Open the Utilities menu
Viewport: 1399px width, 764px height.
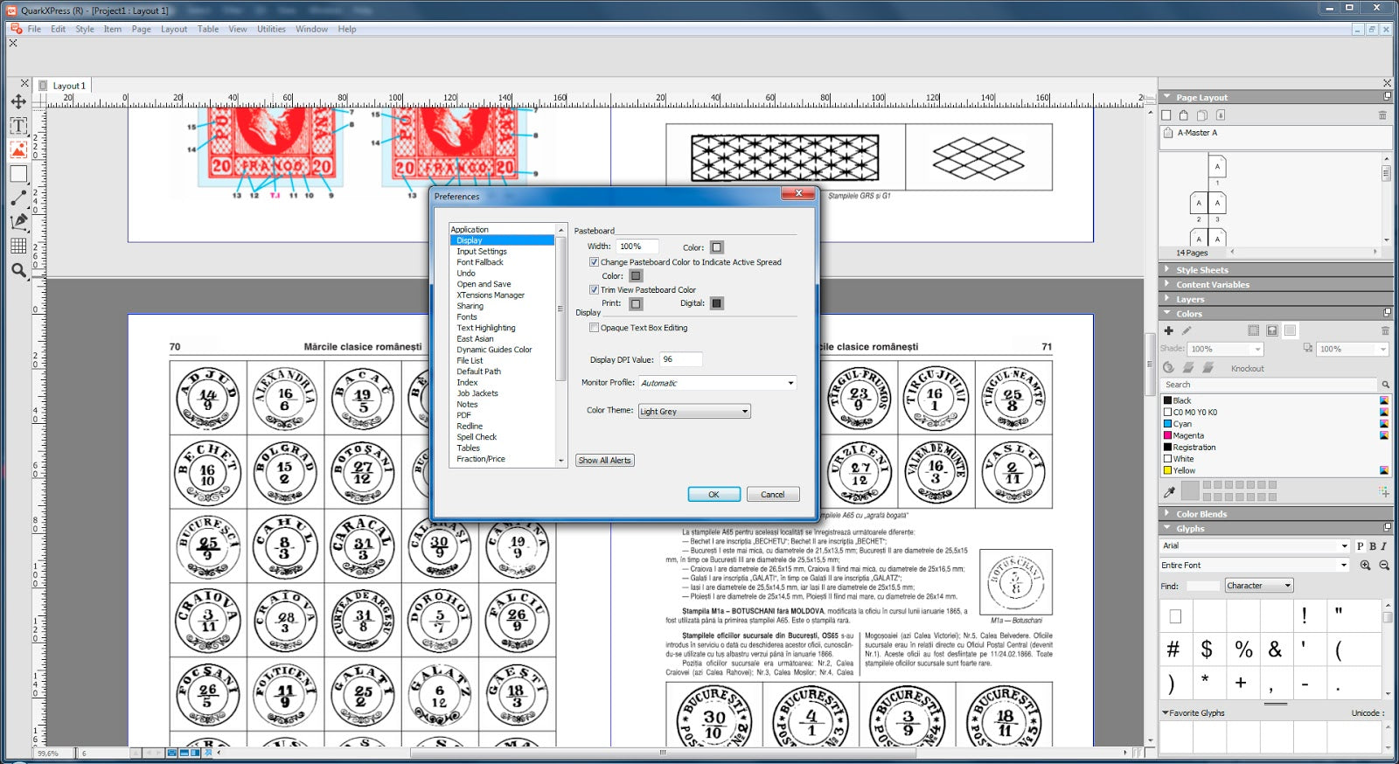point(271,29)
